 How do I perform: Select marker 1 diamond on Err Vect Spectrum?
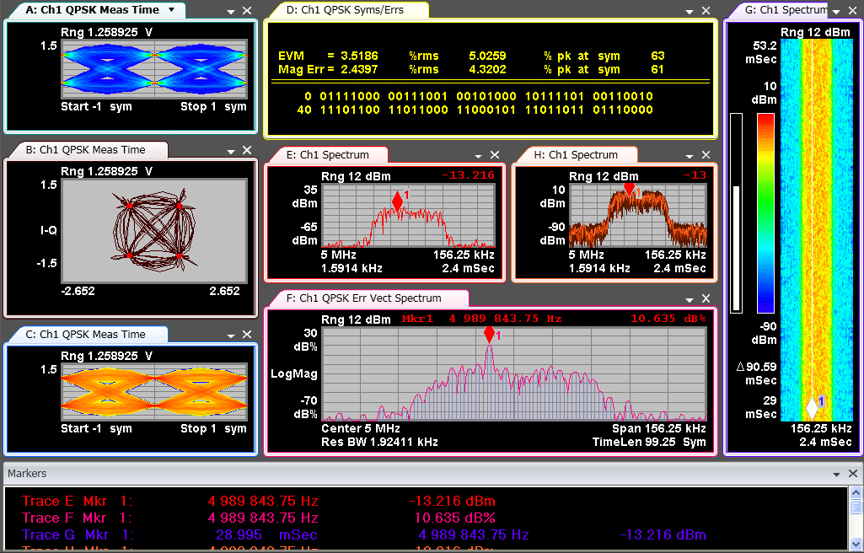point(489,335)
